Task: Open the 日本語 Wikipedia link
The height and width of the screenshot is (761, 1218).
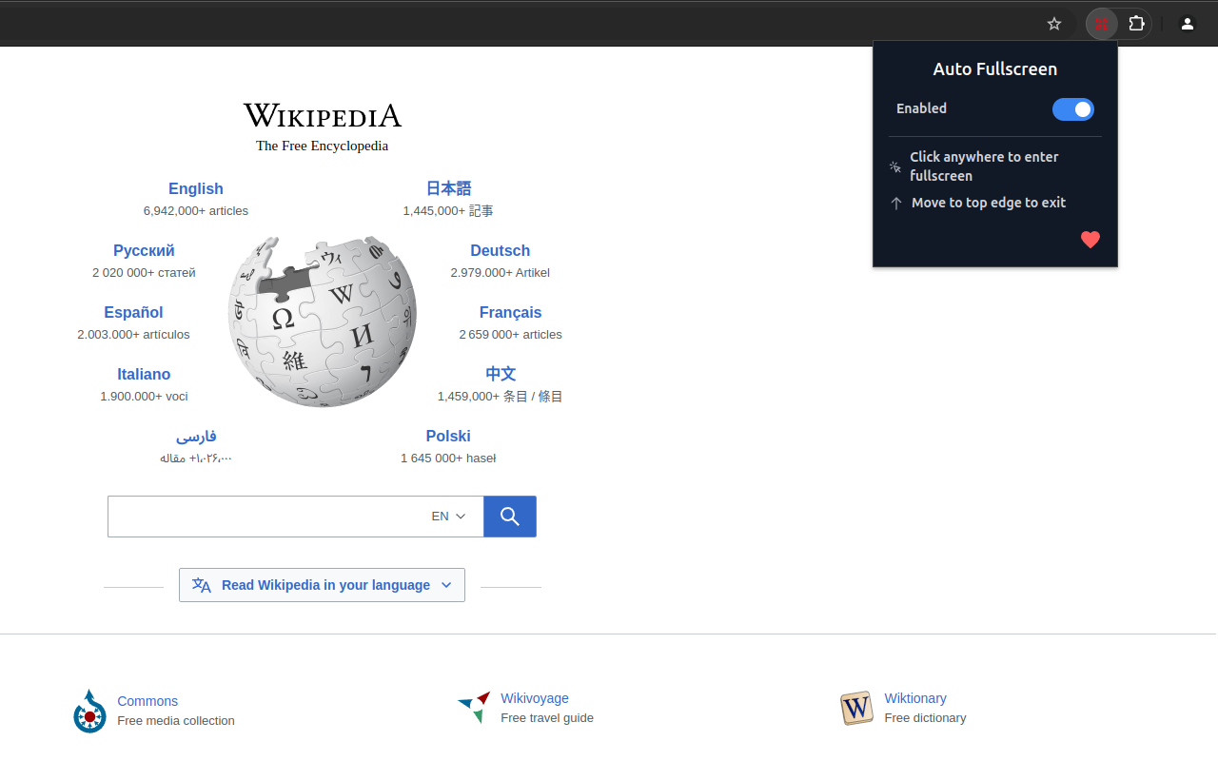Action: [x=448, y=187]
